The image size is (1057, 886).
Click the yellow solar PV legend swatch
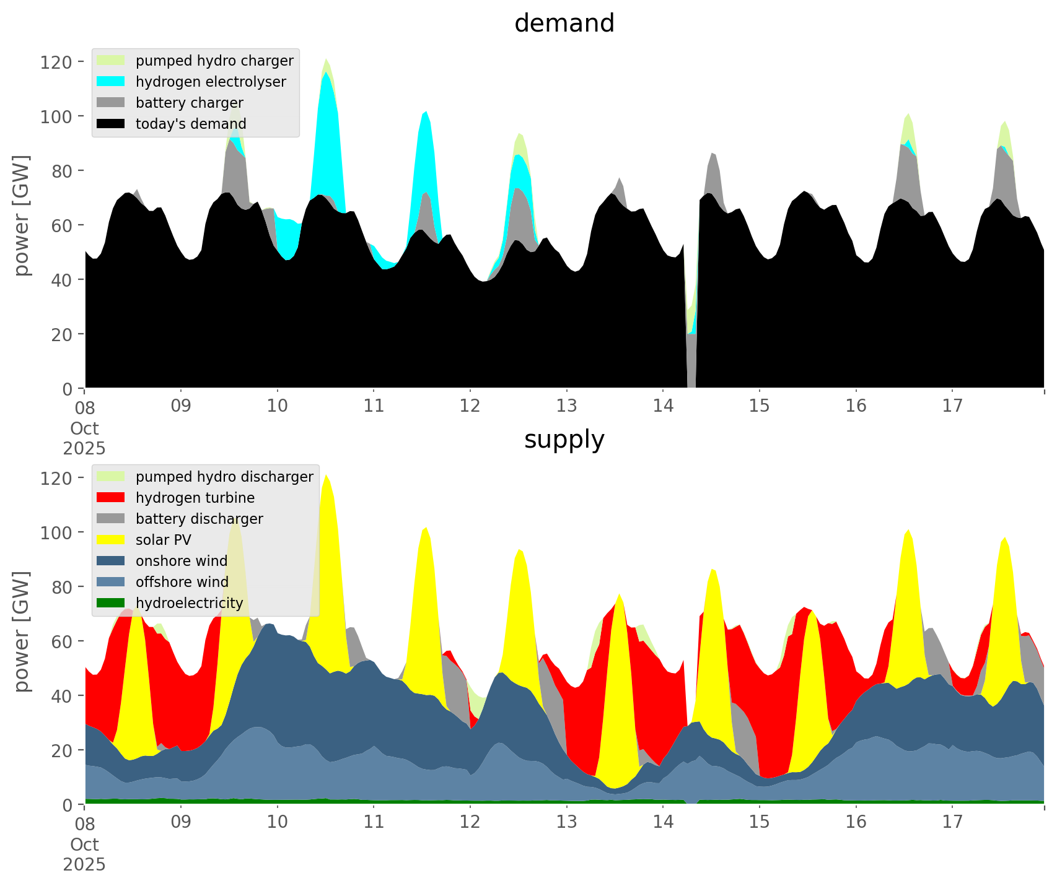coord(111,540)
